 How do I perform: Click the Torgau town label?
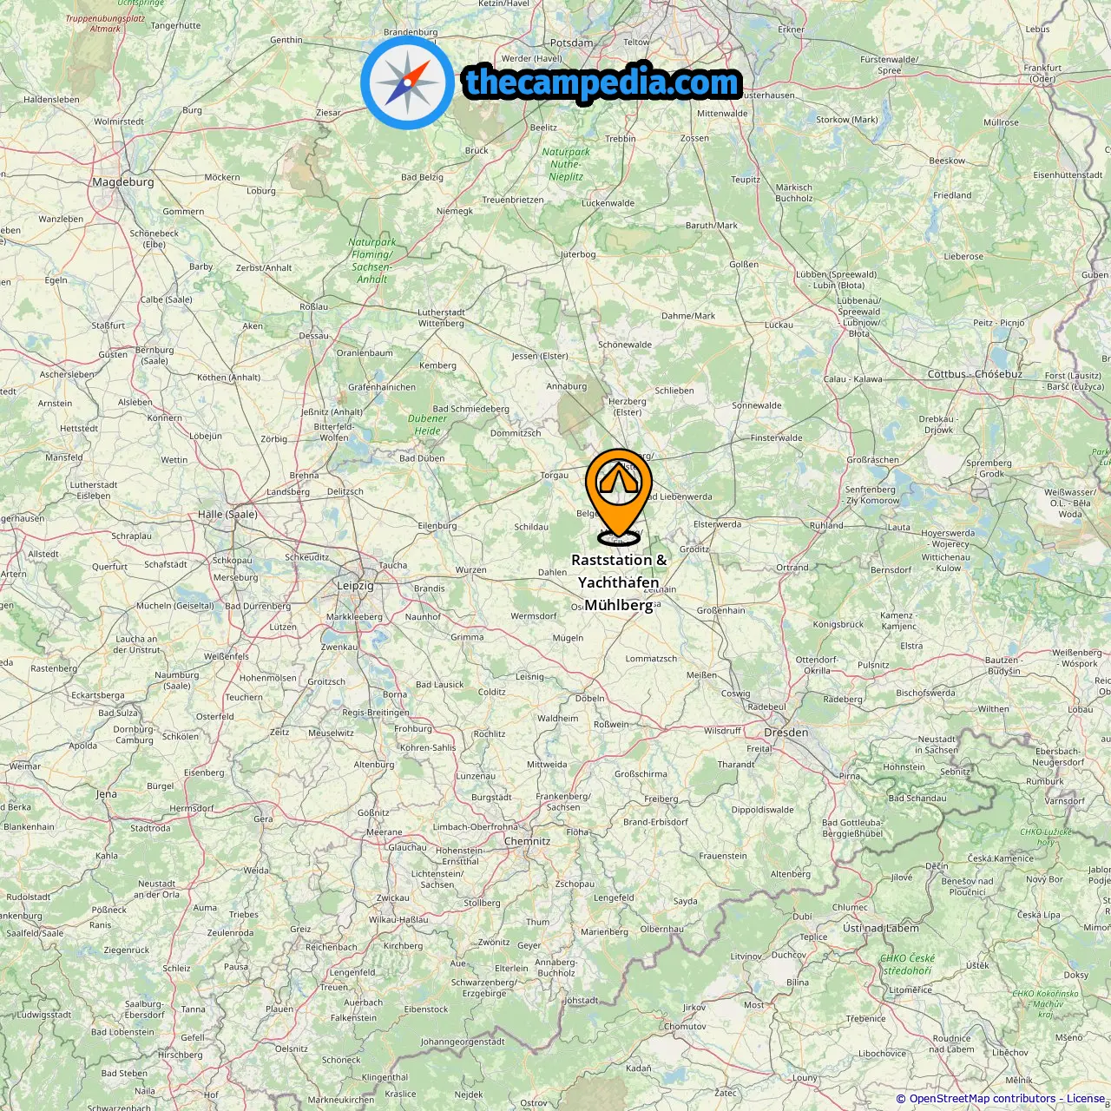[x=555, y=475]
